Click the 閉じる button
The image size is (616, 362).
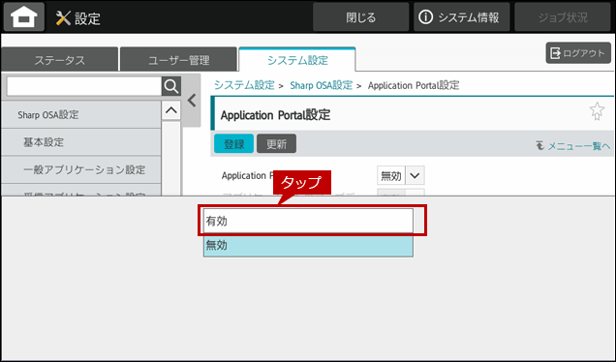(360, 17)
